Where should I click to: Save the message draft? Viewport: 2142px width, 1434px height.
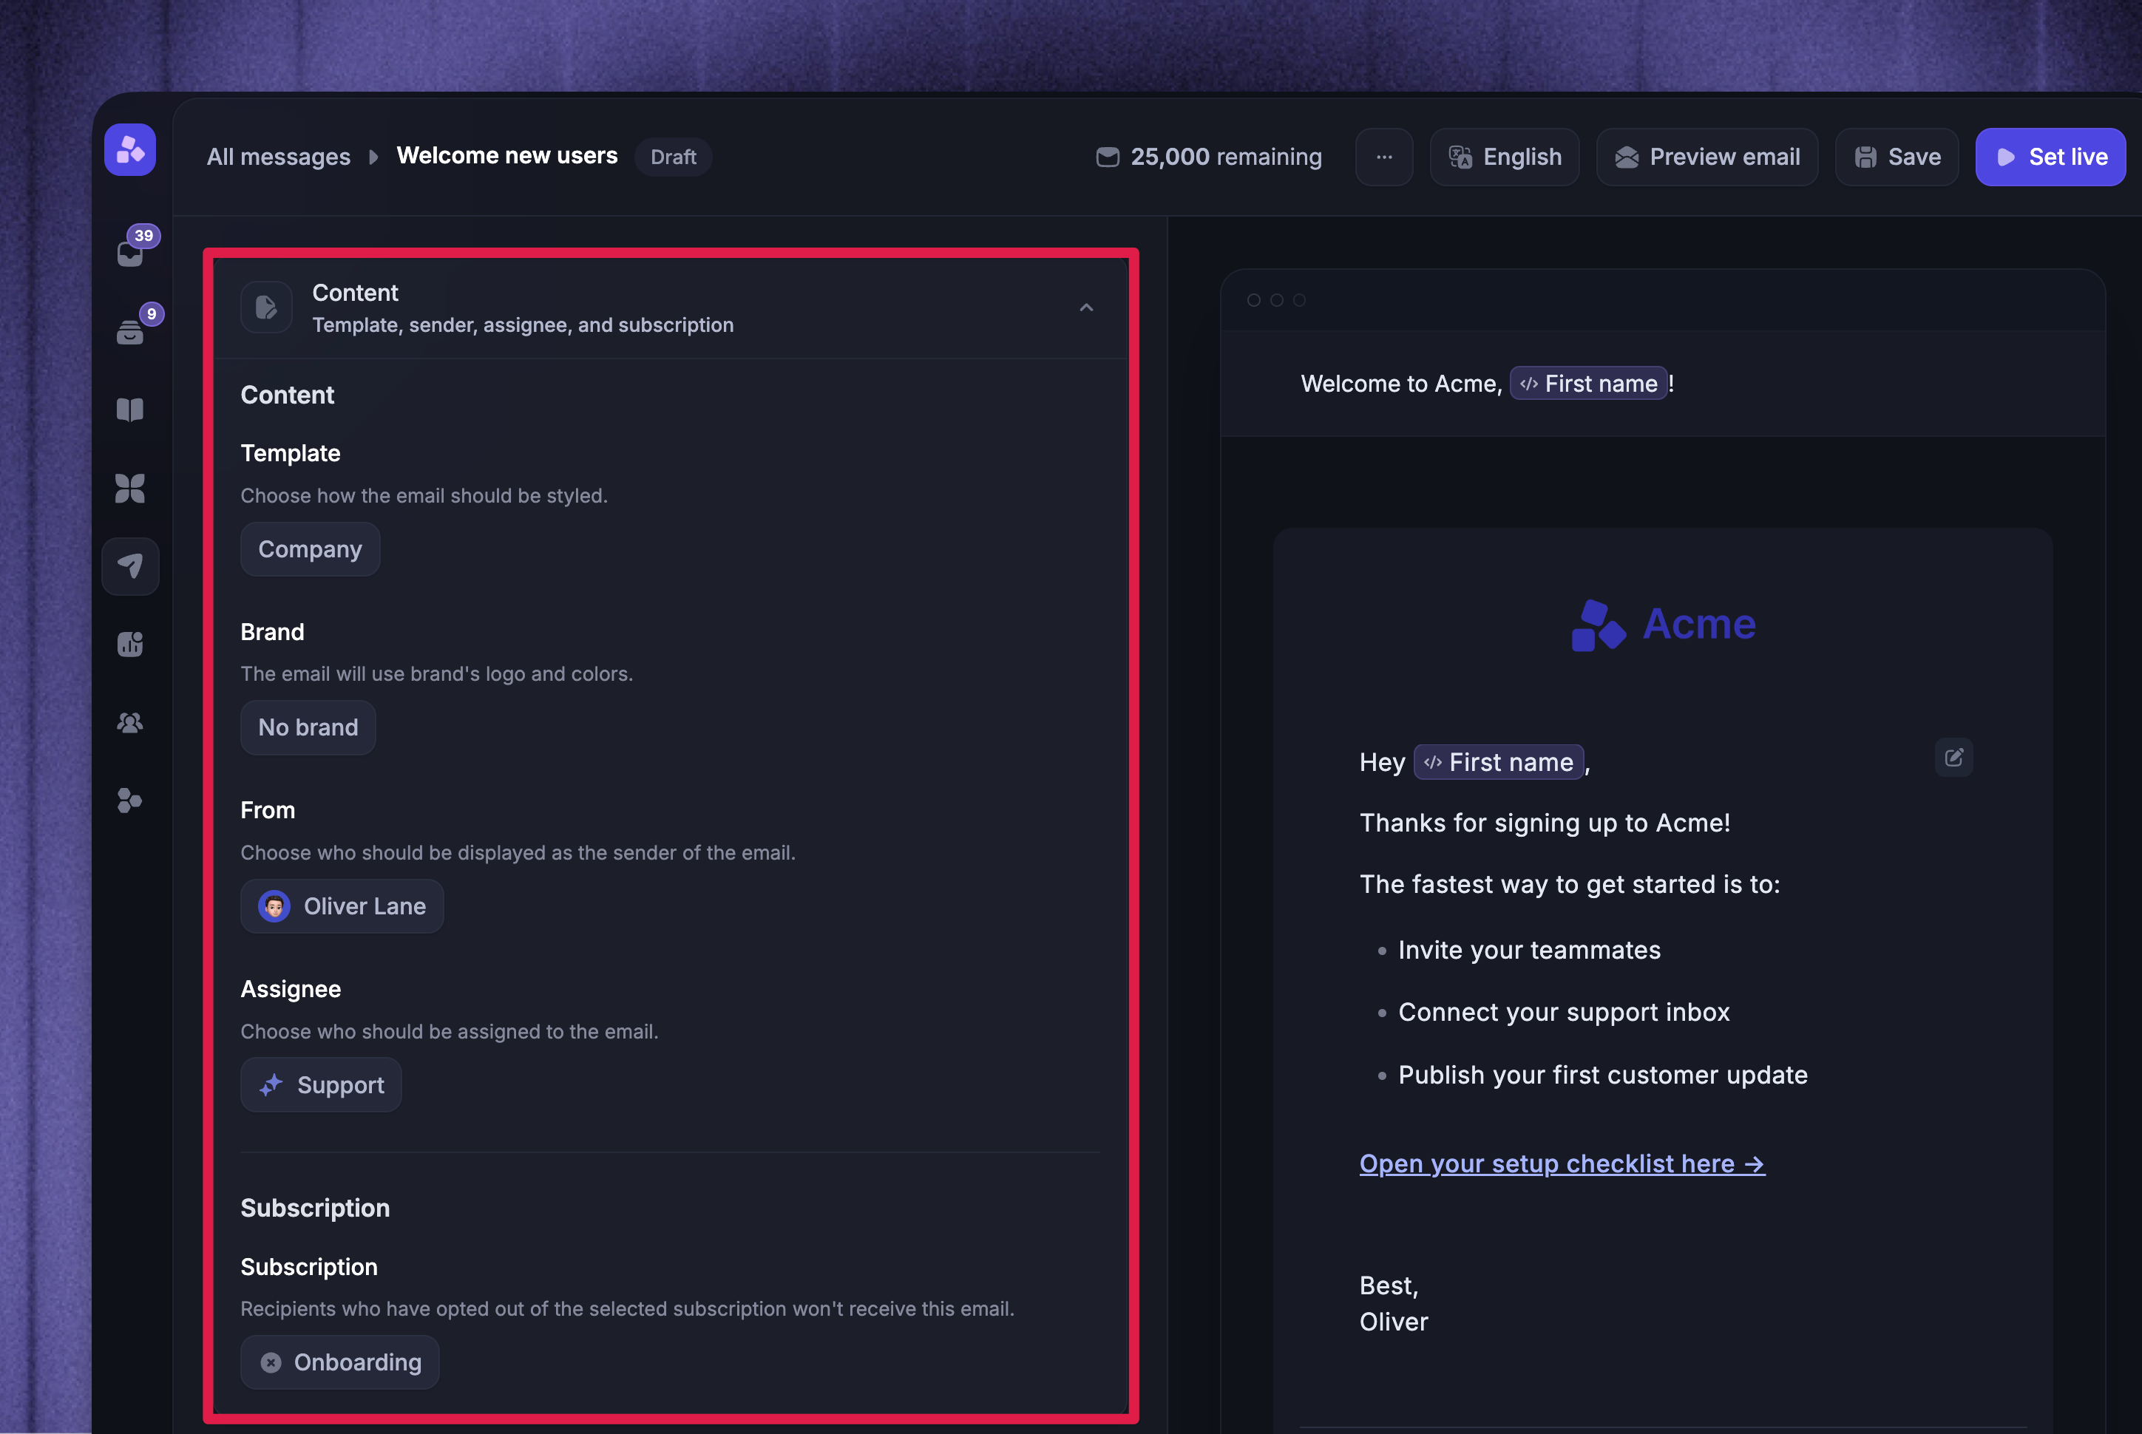tap(1897, 157)
